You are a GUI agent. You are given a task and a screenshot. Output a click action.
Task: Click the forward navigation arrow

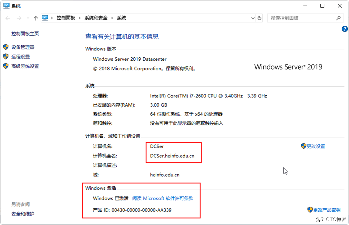19,18
